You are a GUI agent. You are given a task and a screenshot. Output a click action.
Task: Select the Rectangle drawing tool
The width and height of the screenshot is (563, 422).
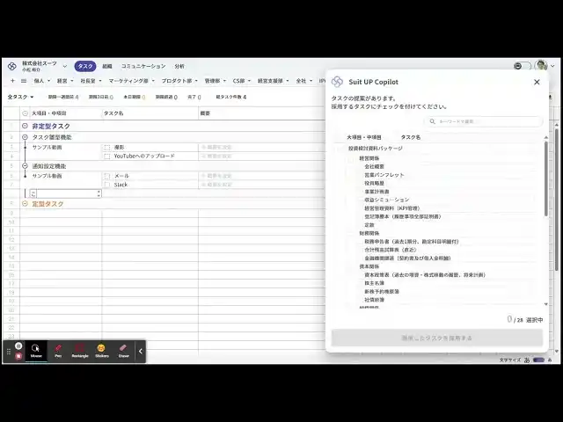[x=79, y=351]
